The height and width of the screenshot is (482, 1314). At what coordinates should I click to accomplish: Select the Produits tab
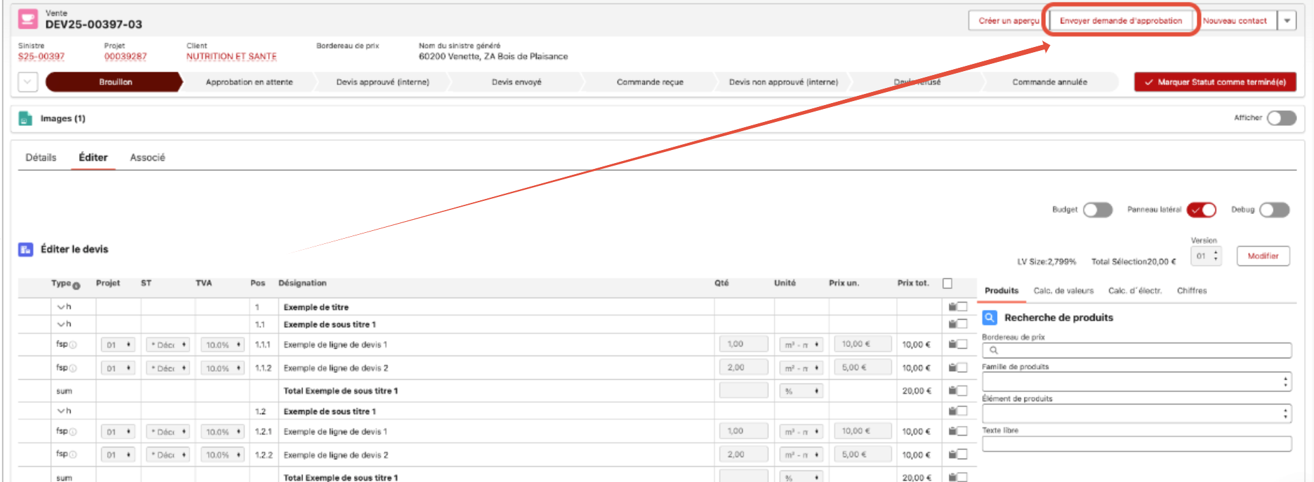coord(1002,291)
